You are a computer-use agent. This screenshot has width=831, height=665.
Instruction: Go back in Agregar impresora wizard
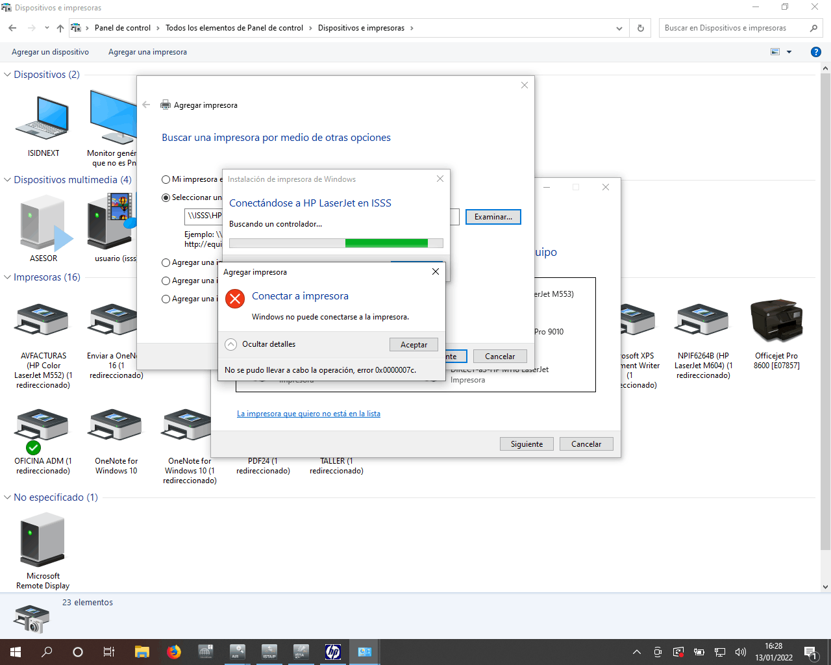[x=146, y=105]
